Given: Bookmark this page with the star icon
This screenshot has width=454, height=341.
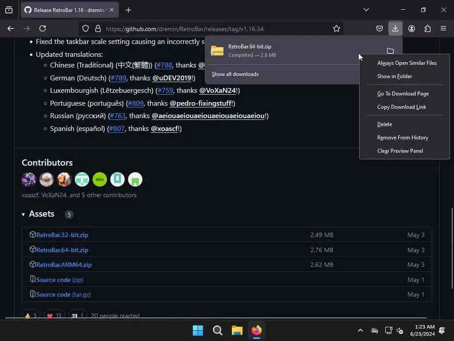Looking at the screenshot, I should click(x=336, y=28).
